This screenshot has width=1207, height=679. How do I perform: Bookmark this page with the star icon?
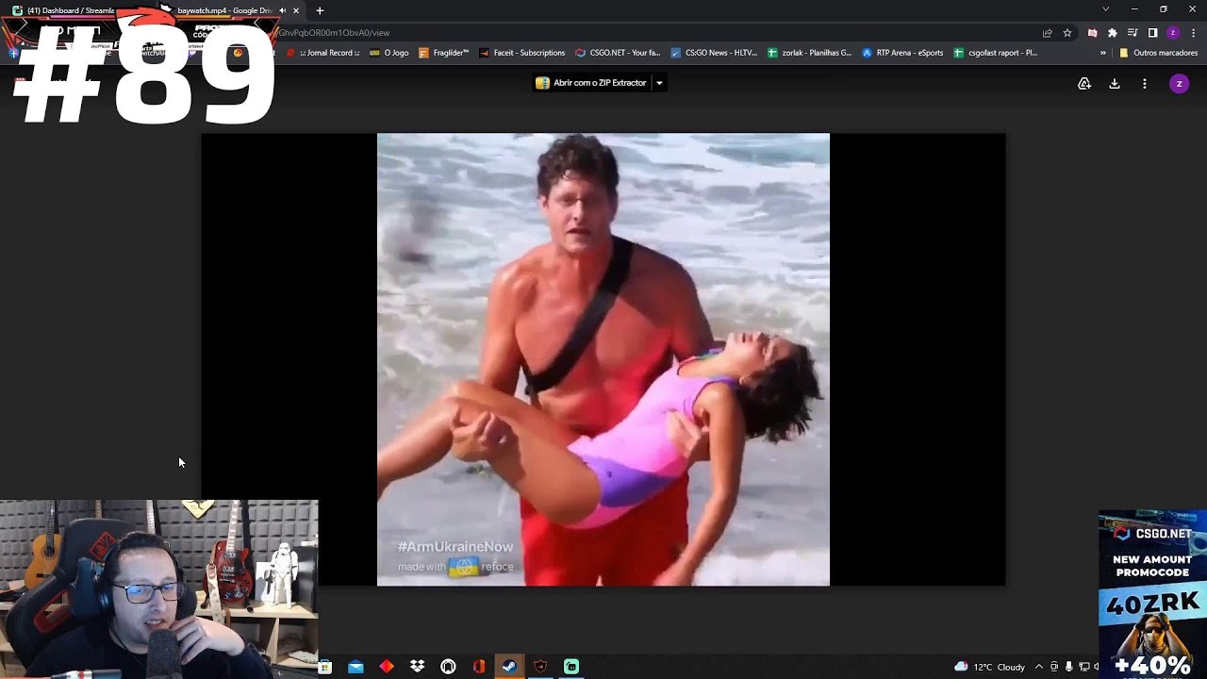click(x=1067, y=33)
